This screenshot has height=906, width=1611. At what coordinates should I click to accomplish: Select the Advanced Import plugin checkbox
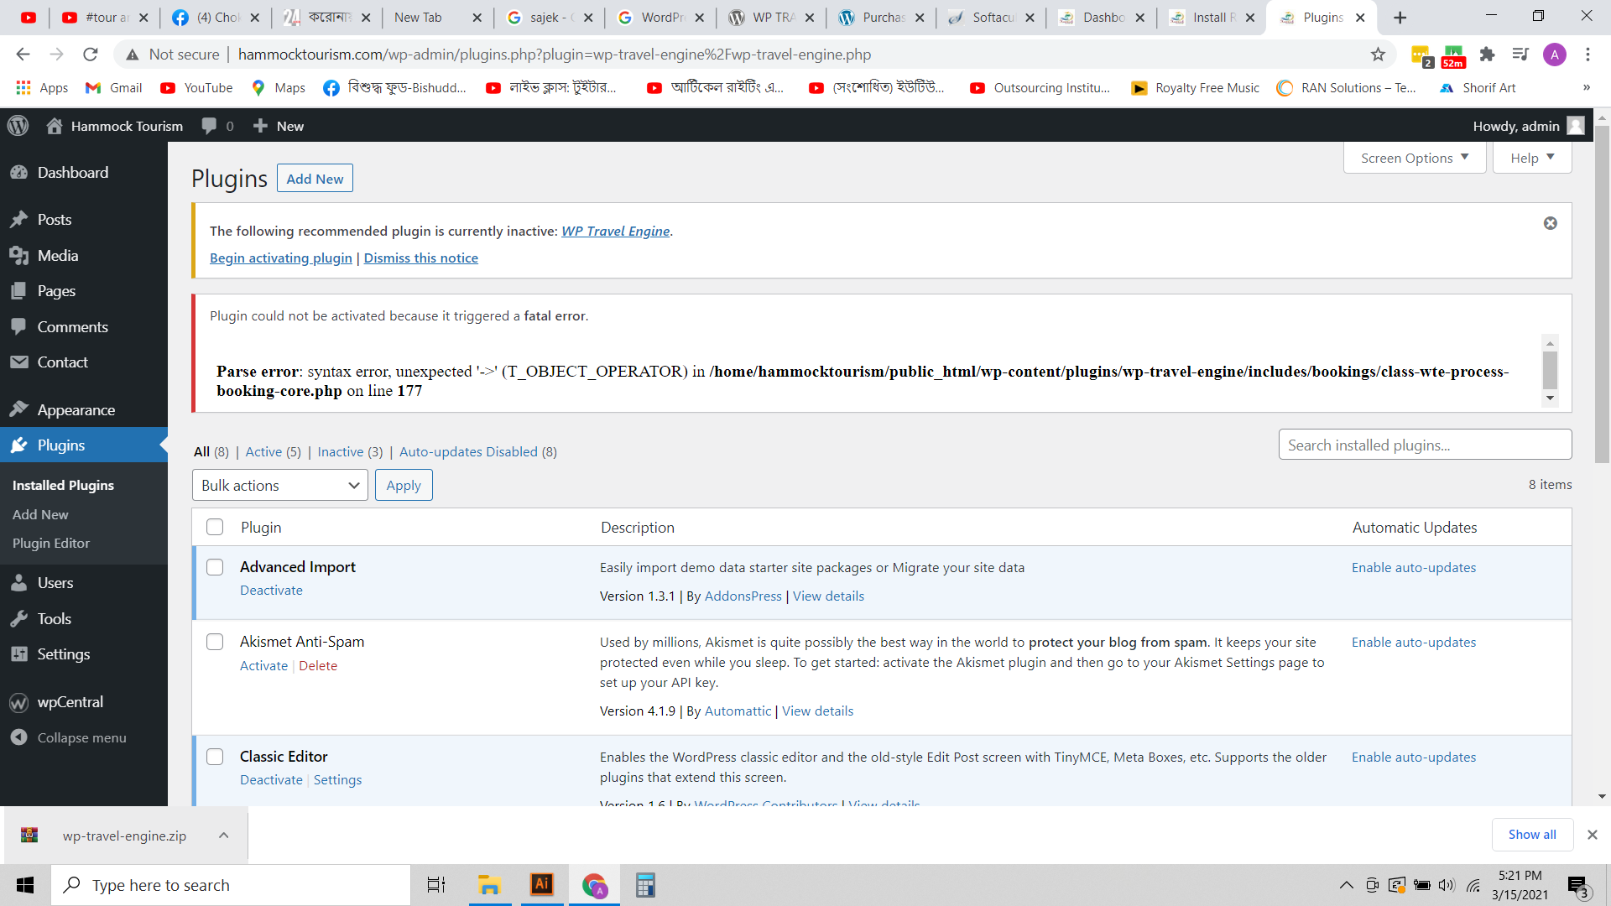tap(215, 567)
